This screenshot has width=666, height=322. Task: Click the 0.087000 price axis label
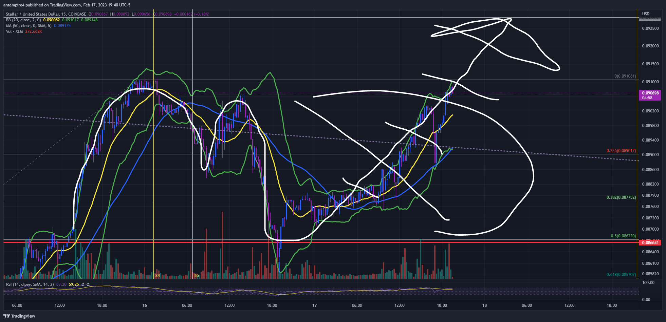click(650, 229)
